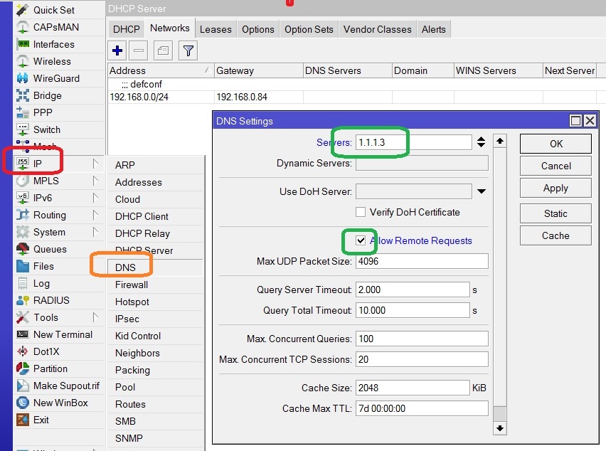606x451 pixels.
Task: Open the Quick Set icon in sidebar
Action: pyautogui.click(x=23, y=10)
